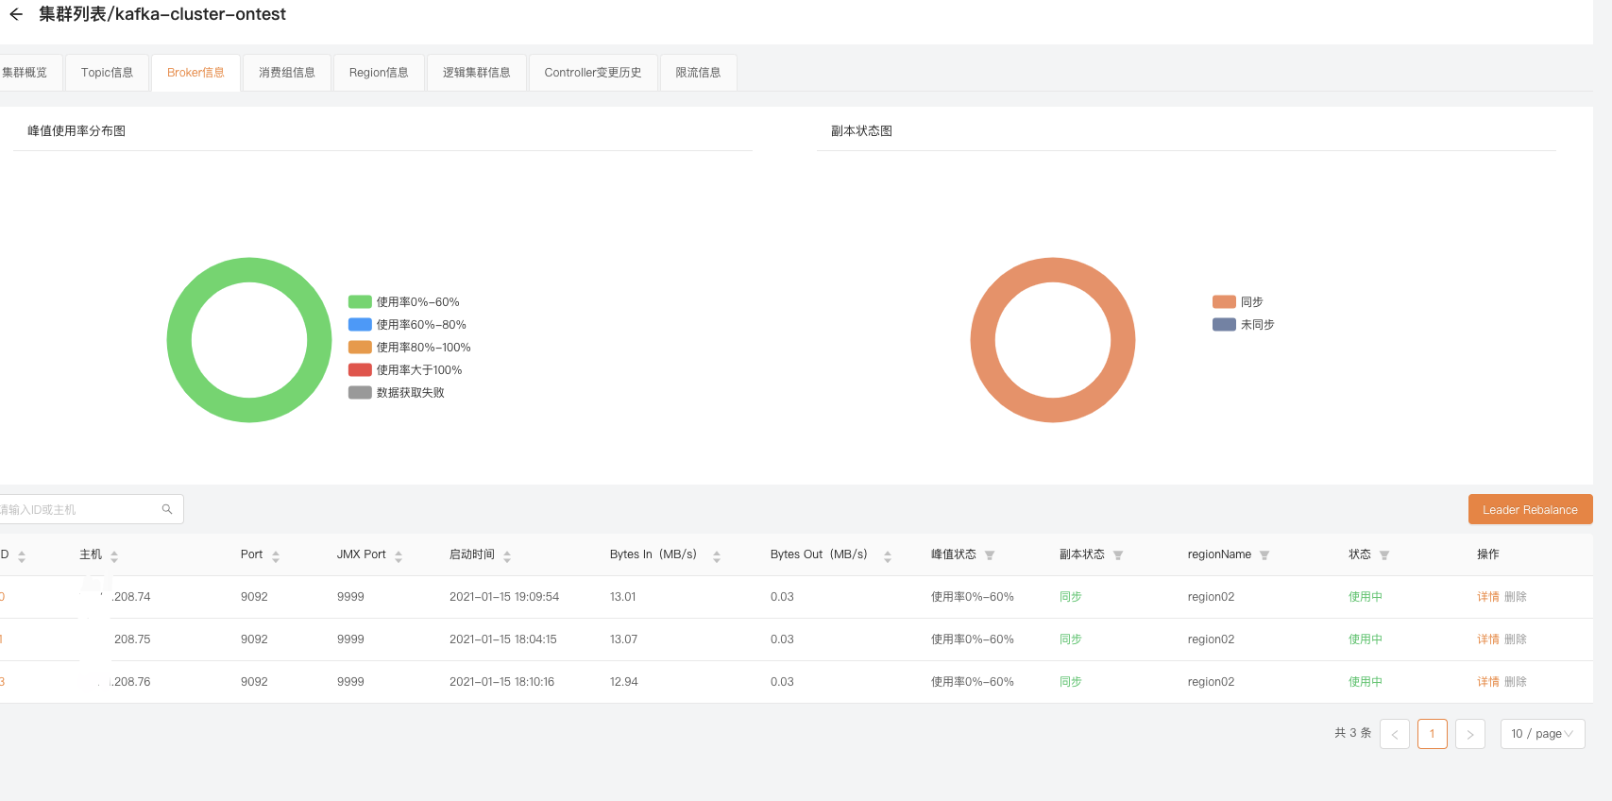The height and width of the screenshot is (801, 1612).
Task: Switch to the Region信息 tab
Action: (x=379, y=73)
